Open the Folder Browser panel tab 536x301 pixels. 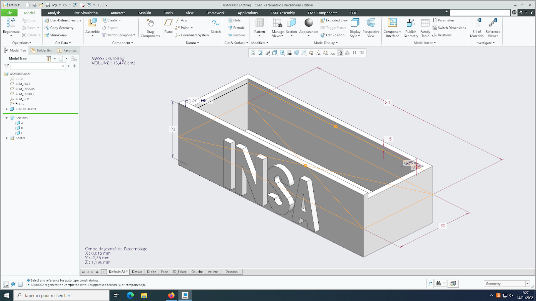pos(42,51)
